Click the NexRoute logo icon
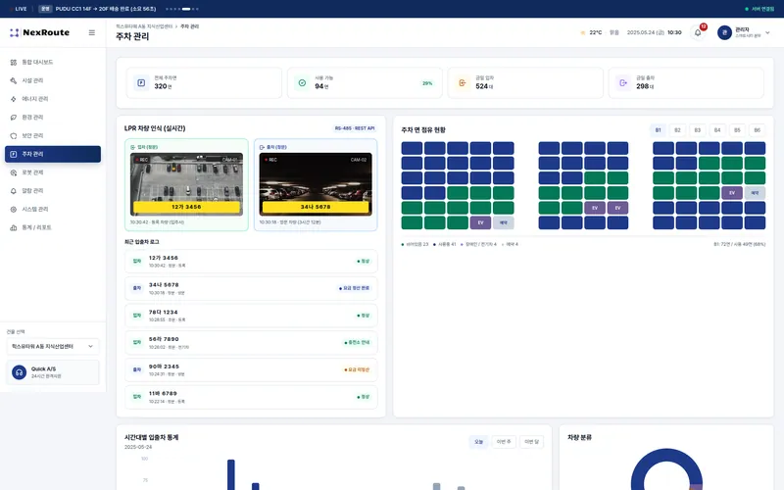Screen dimensions: 784x490 pyautogui.click(x=15, y=32)
